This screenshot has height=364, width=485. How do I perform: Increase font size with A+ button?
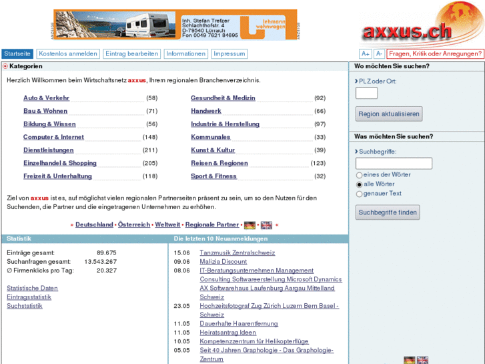point(366,54)
